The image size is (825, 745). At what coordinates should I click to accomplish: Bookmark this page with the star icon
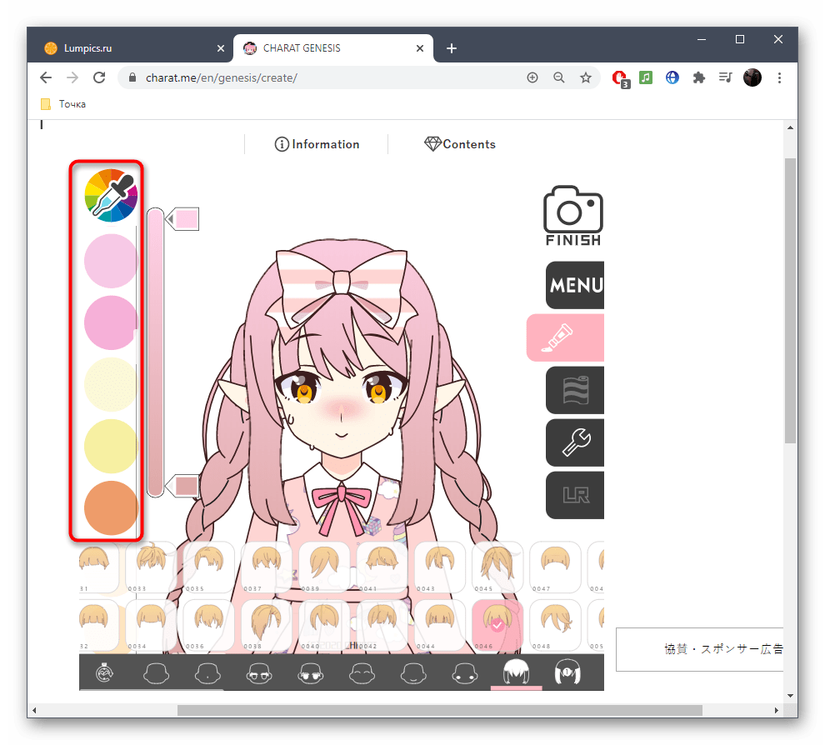(586, 77)
